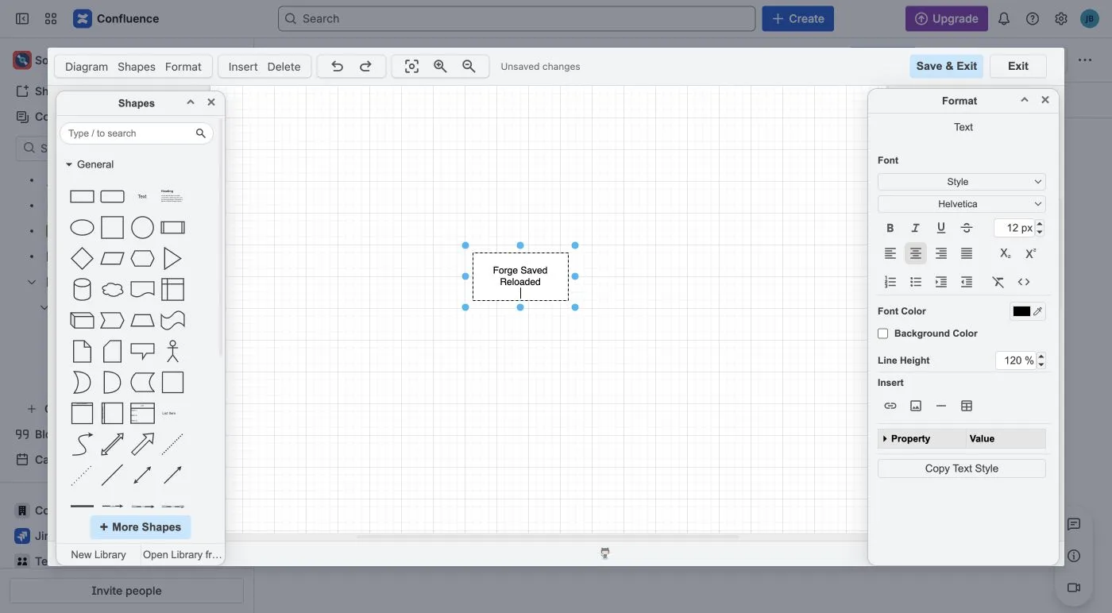Open the black Font Color swatch
The width and height of the screenshot is (1112, 613).
(x=1021, y=311)
